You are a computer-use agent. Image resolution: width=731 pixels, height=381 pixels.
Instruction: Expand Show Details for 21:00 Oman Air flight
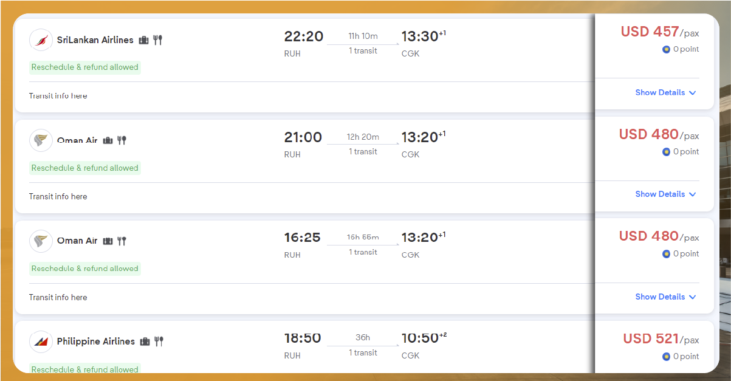coord(665,194)
